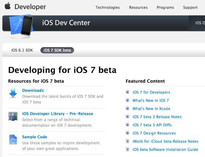The image size is (205, 157).
Task: Click the Sample Code document icon
Action: (13, 139)
